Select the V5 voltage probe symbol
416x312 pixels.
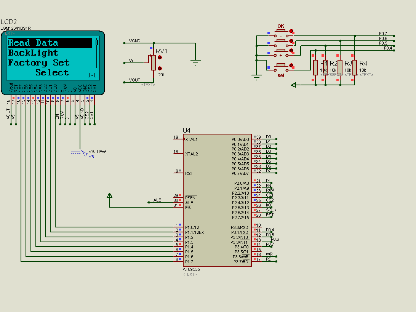click(84, 153)
